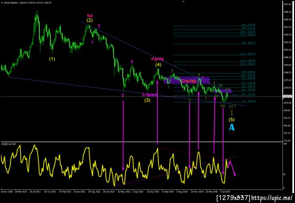The height and width of the screenshot is (203, 295).
Task: Click the RSI axis value 100
Action: [x=285, y=144]
